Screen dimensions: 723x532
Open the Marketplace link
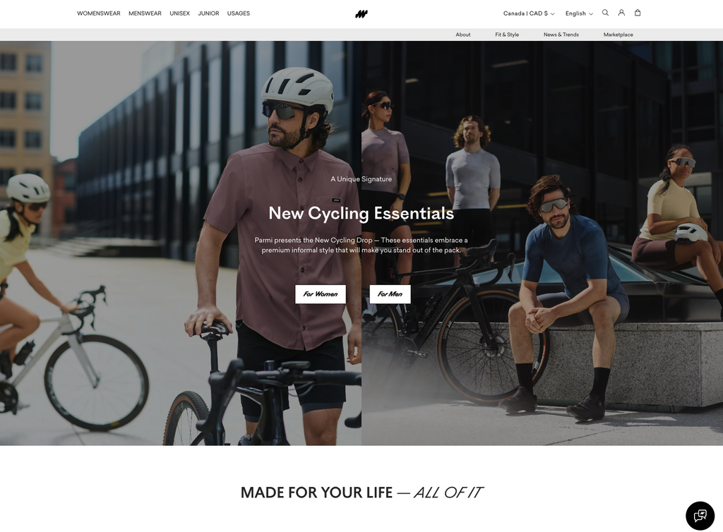[618, 35]
